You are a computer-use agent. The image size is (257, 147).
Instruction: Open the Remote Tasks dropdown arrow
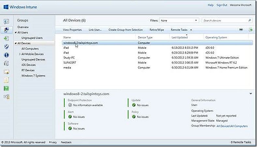pos(191,30)
